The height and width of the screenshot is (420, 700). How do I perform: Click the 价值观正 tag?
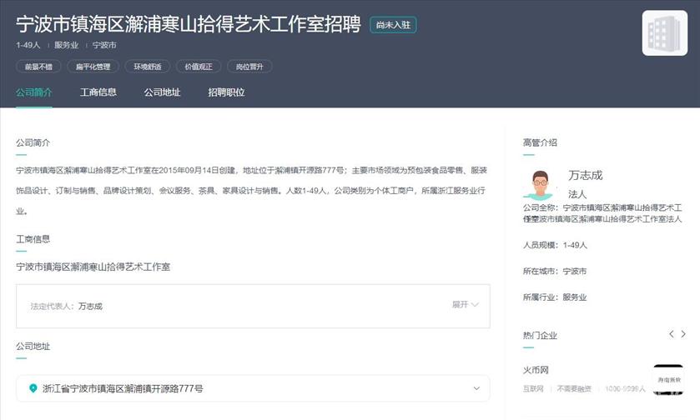(x=199, y=67)
